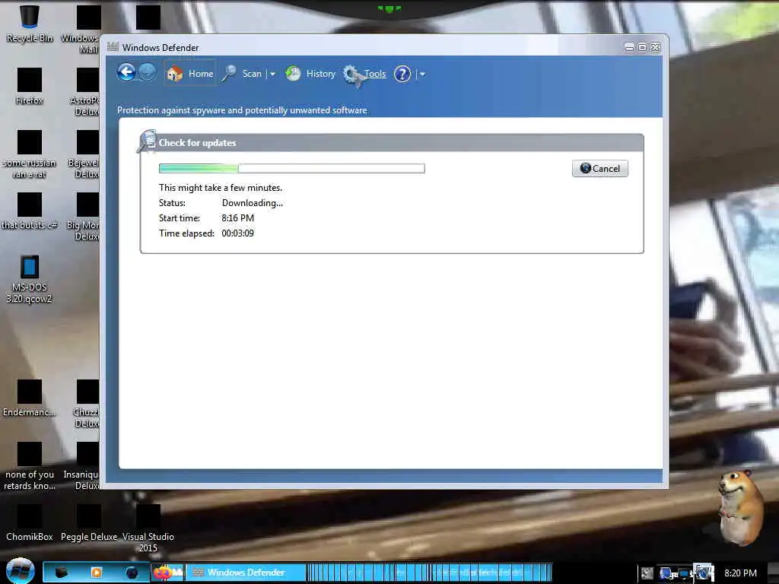Open the Home page in Windows Defender
Screen dimensions: 779x584
click(x=190, y=74)
